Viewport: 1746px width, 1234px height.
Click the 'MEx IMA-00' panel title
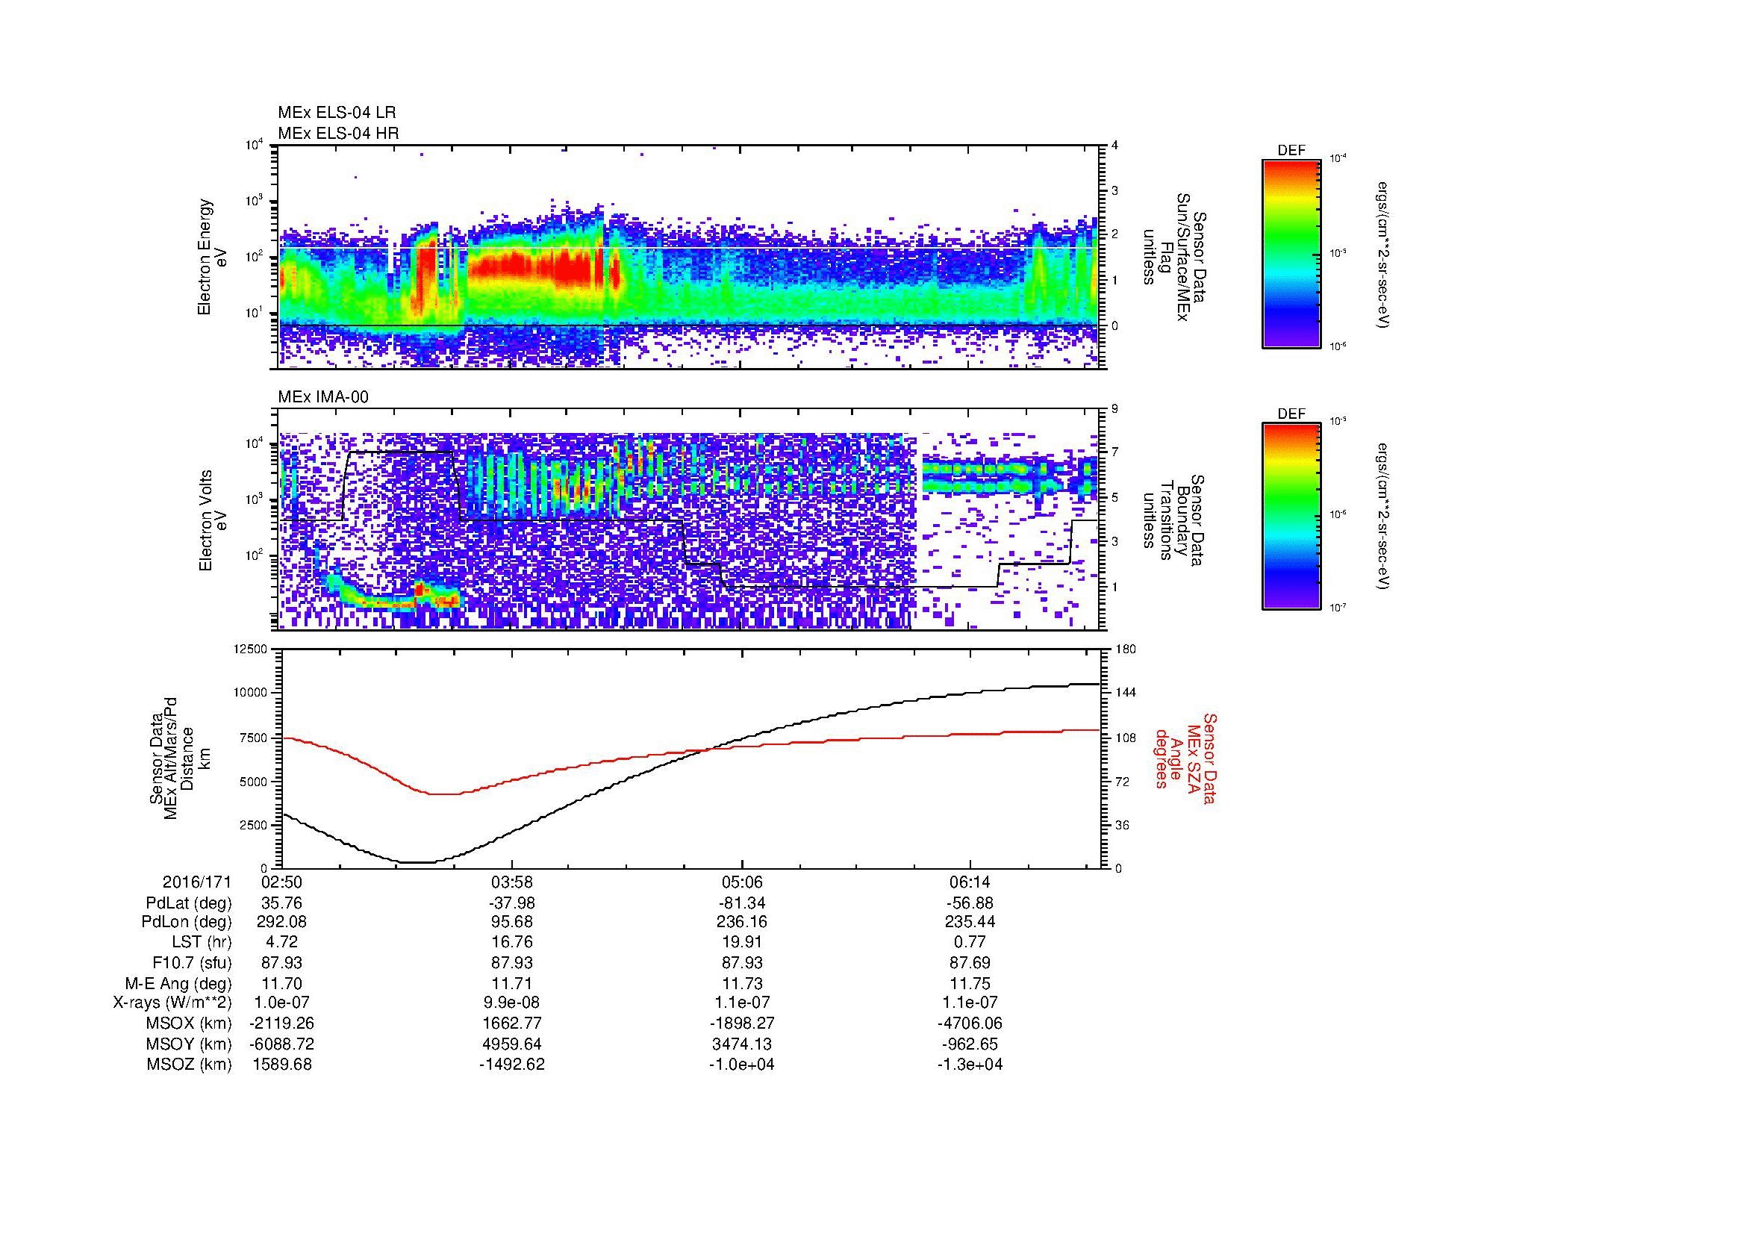(323, 397)
